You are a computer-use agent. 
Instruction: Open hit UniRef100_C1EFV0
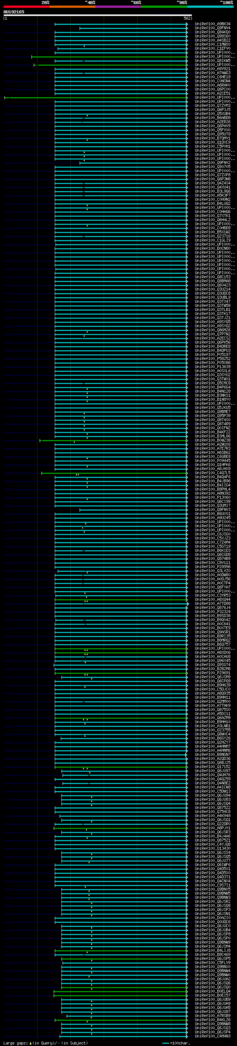(x=213, y=48)
